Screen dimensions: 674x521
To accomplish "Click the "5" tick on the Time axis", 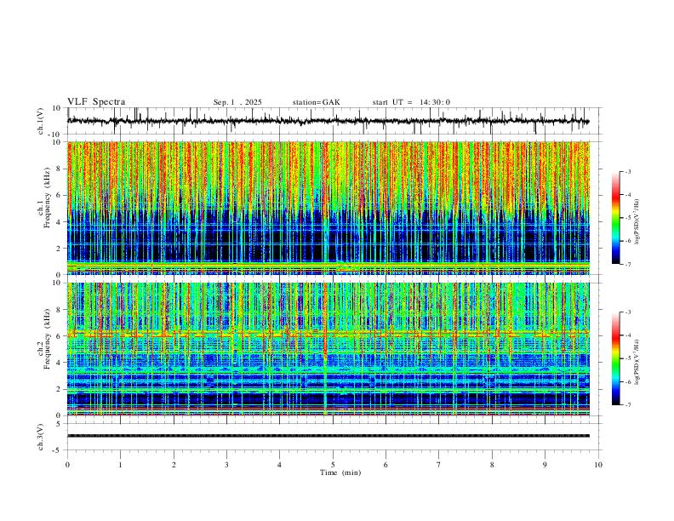I will pos(333,465).
